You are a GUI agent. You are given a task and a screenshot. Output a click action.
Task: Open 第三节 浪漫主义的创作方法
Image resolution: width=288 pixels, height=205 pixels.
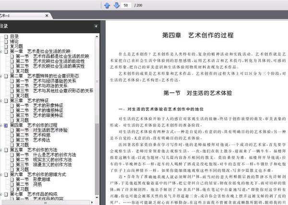[44, 165]
